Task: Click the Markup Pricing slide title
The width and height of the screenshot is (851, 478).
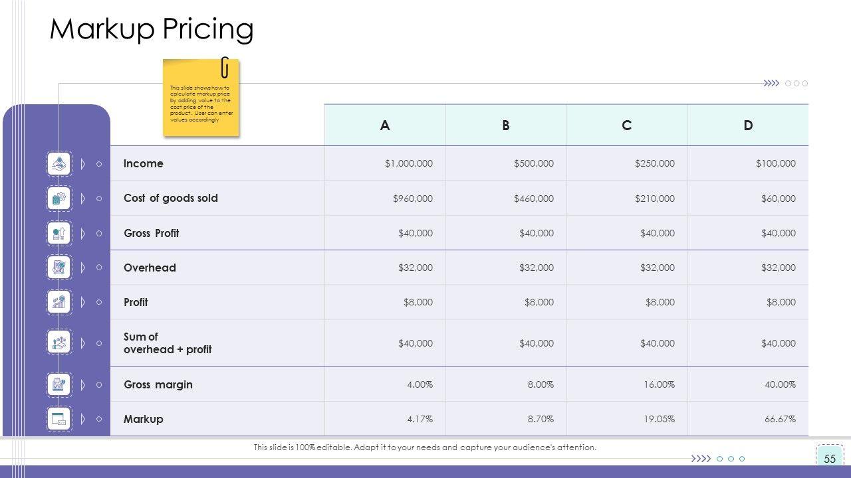Action: 152,29
